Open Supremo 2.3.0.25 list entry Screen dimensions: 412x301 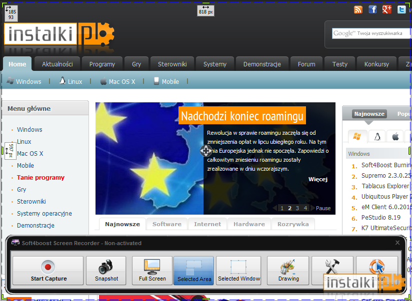point(386,176)
